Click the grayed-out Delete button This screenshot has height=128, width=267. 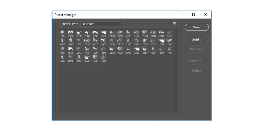197,71
